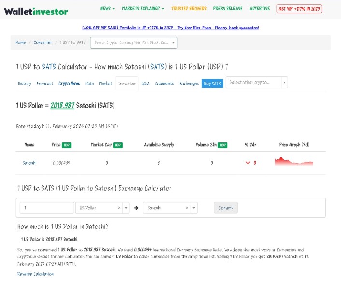Click the USD badge beside Market Cap header

pos(118,145)
